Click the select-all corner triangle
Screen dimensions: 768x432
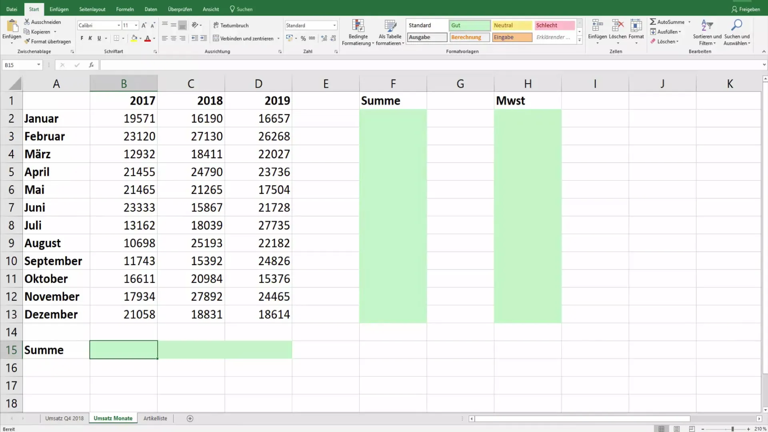coord(15,84)
